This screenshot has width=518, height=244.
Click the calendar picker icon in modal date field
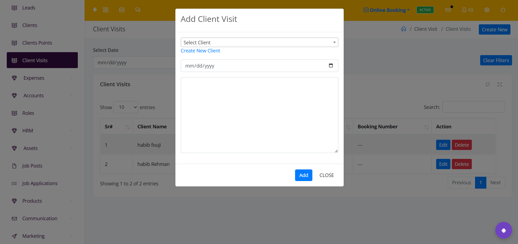(x=331, y=66)
